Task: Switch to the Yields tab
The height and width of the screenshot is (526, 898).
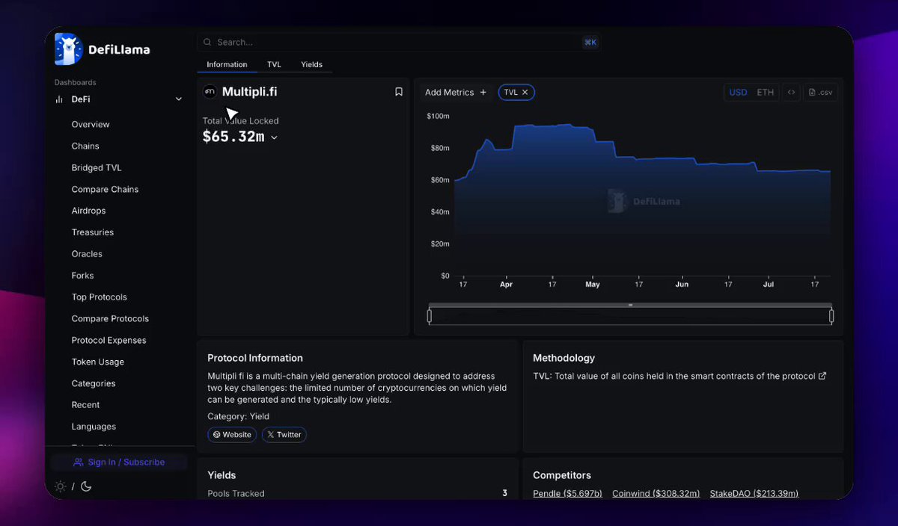Action: pos(311,64)
